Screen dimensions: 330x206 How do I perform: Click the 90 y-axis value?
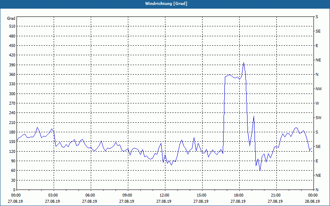coord(13,161)
